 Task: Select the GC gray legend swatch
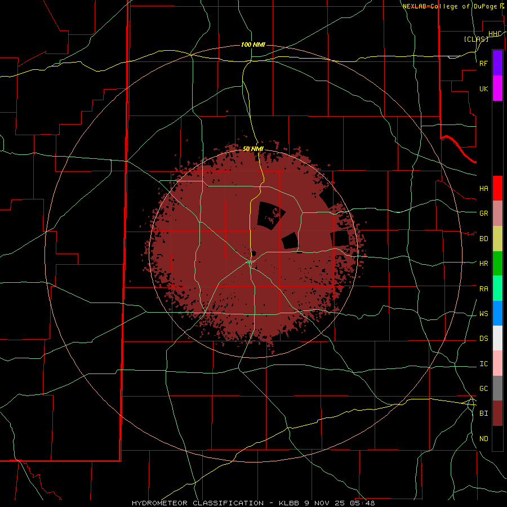[x=497, y=388]
